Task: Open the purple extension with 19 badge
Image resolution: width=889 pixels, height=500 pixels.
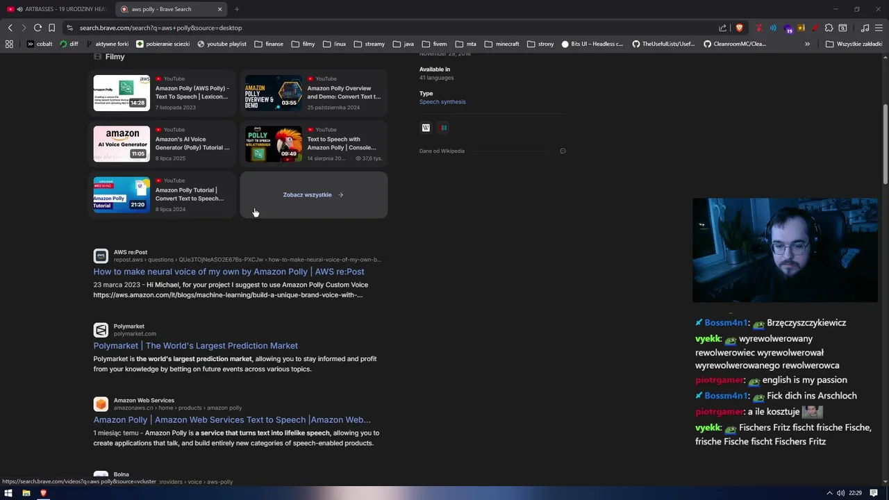Action: [788, 28]
